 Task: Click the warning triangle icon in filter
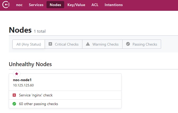(x=88, y=44)
